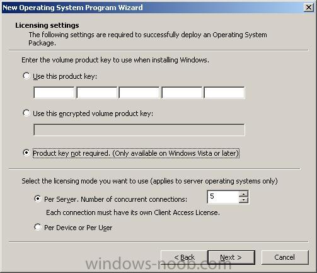The width and height of the screenshot is (317, 273).
Task: Pick the 'Per Server' licensing mode radio button
Action: (38, 199)
